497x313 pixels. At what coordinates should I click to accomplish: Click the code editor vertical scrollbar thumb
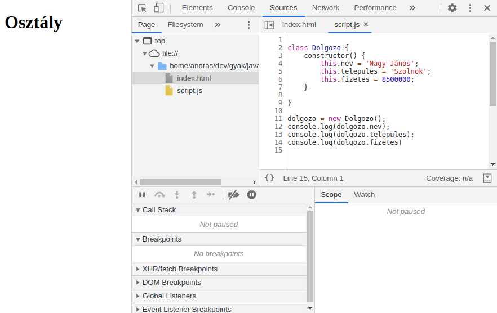click(x=492, y=74)
